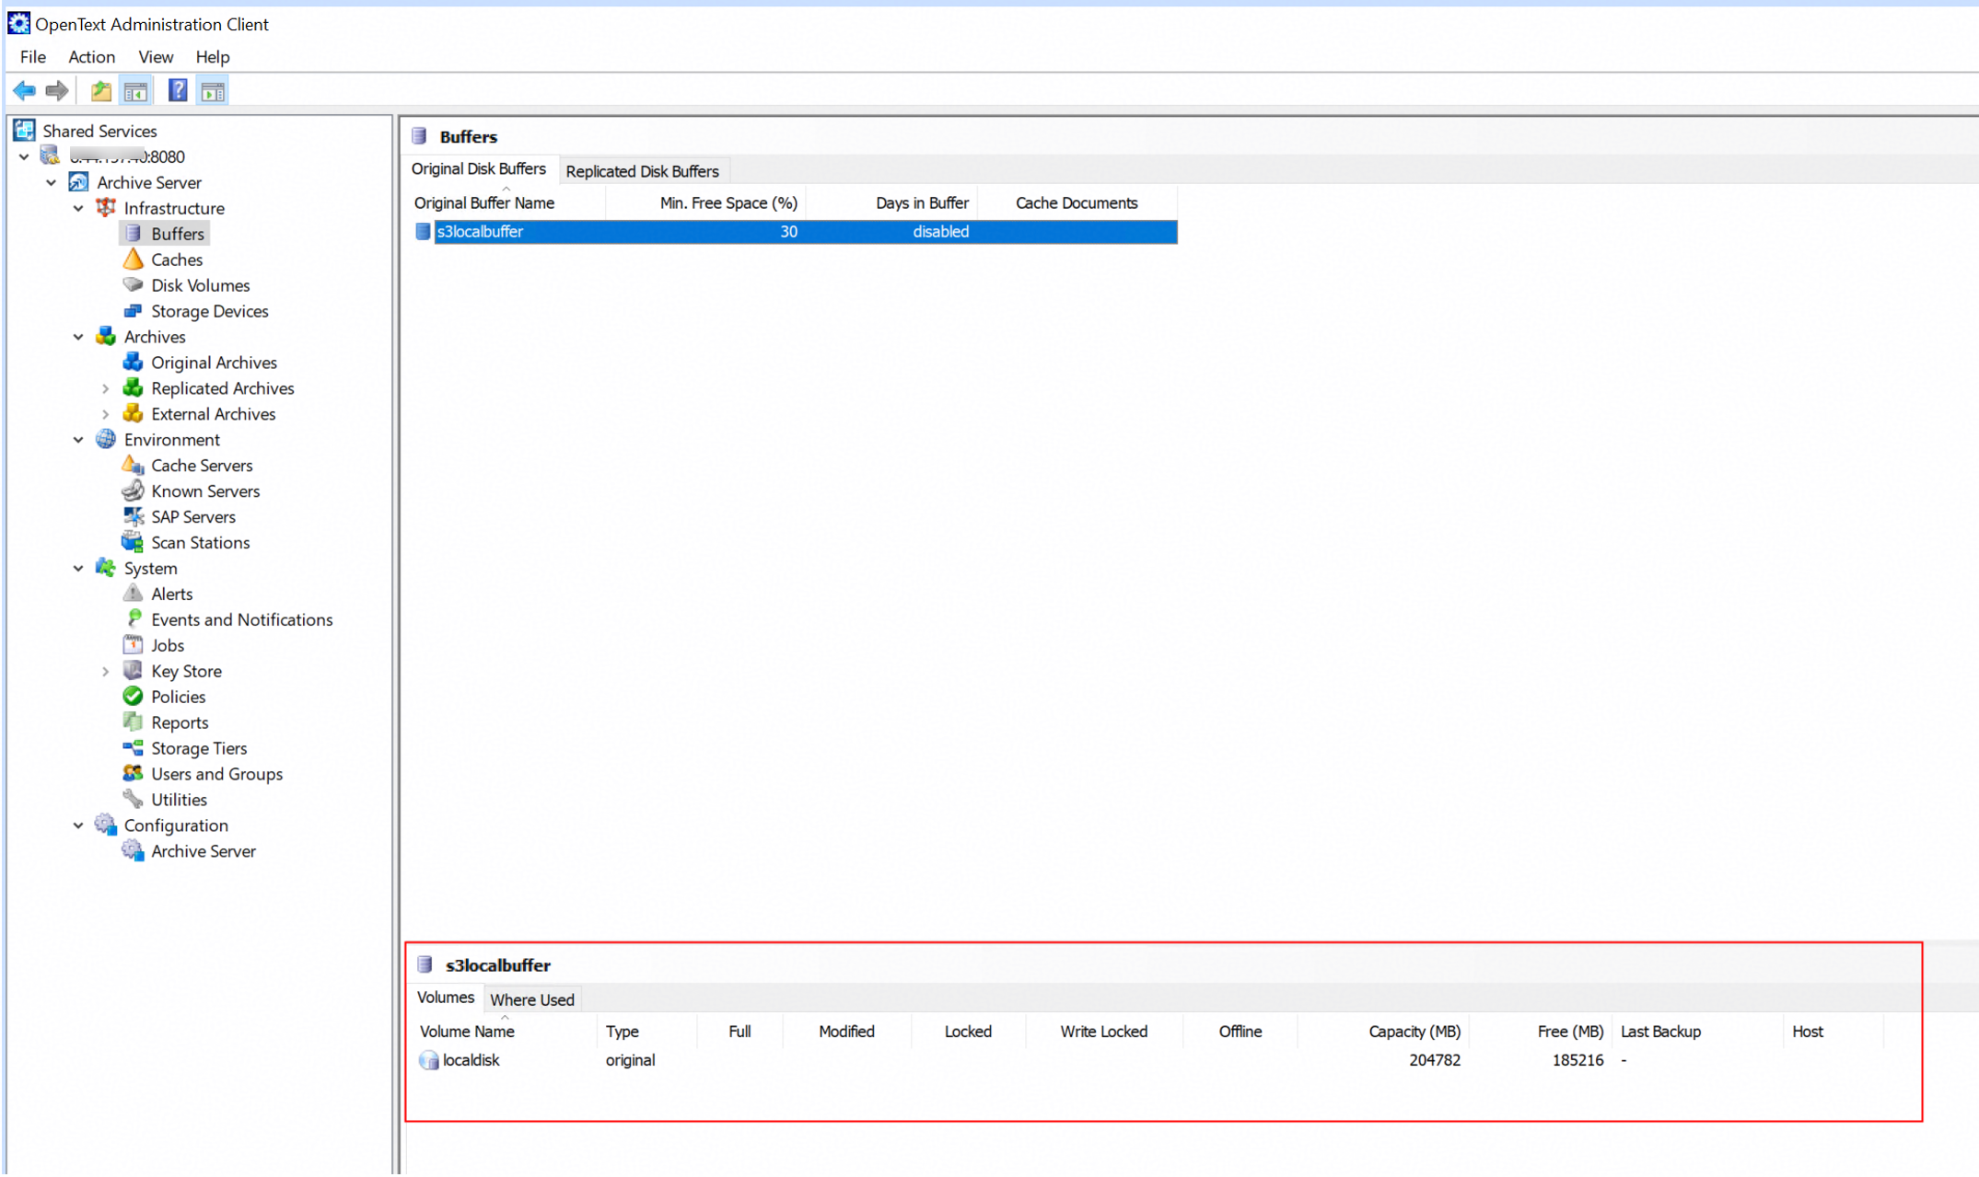The height and width of the screenshot is (1177, 1979).
Task: Toggle the console tree pane icon
Action: tap(135, 91)
